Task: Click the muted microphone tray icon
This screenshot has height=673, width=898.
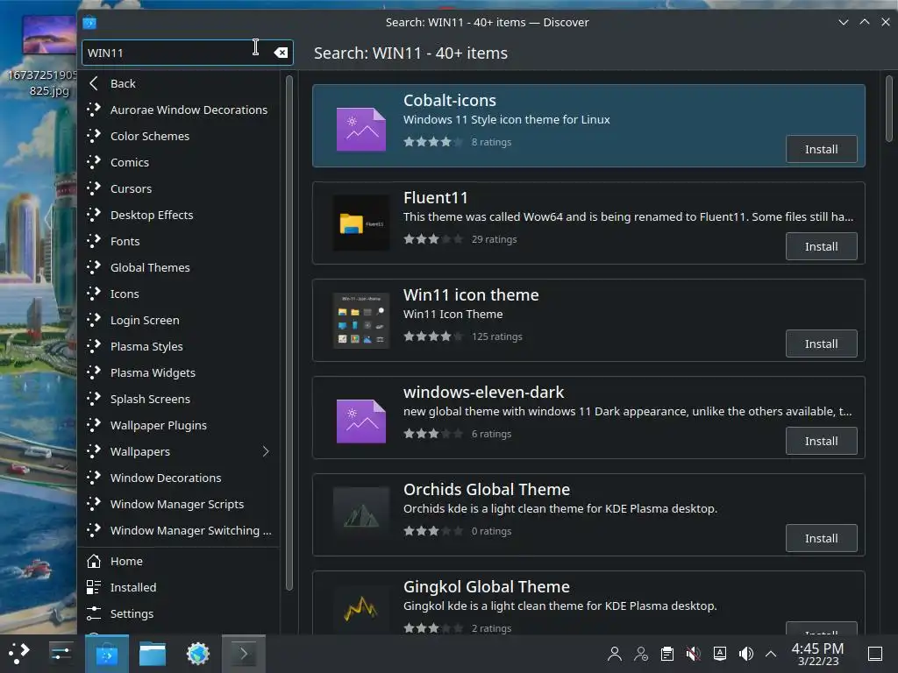Action: coord(694,654)
